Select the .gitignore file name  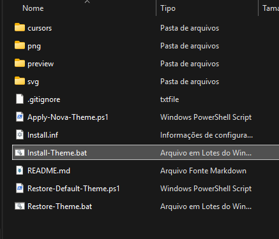[44, 99]
